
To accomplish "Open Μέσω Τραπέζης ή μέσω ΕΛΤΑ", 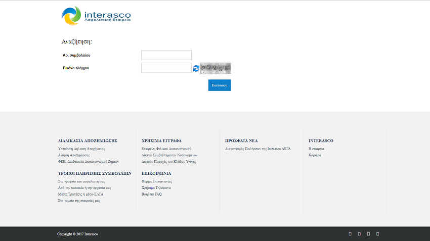I will click(80, 194).
